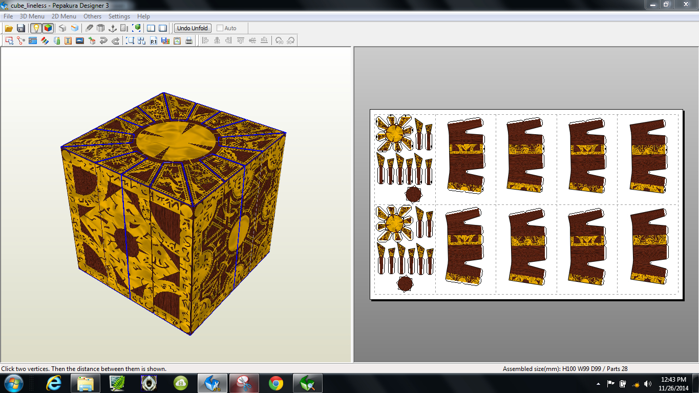Save the project with the floppy icon
Viewport: 699px width, 393px height.
tap(21, 28)
